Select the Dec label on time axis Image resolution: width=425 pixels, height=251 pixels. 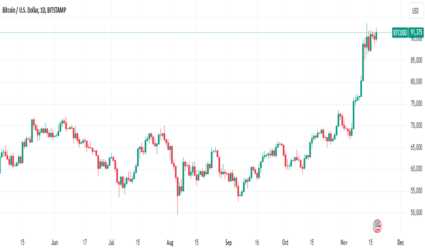pos(401,242)
